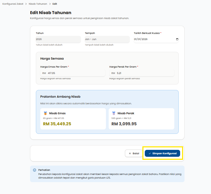
Task: Click the Edit Nisab Tahunan page title
Action: click(x=50, y=13)
